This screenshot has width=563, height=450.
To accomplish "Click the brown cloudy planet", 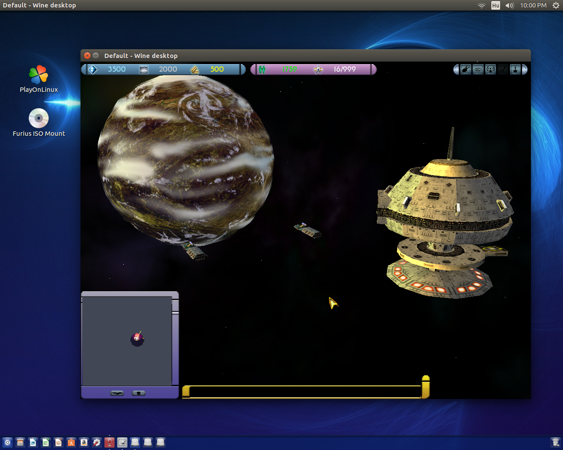I will 186,160.
